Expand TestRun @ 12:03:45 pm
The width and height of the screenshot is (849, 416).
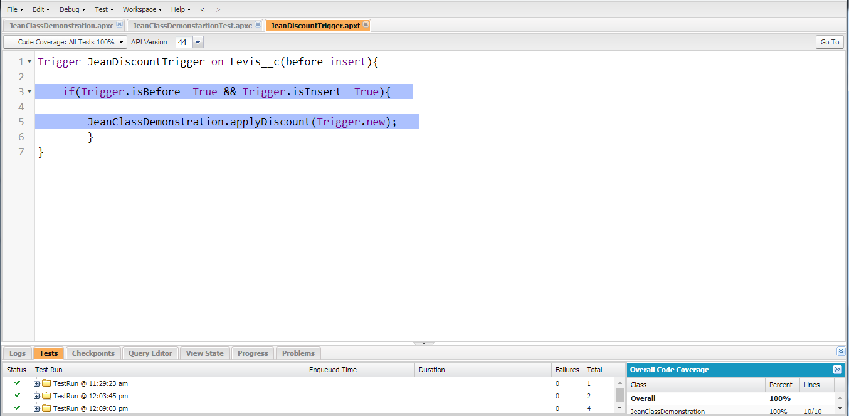click(x=36, y=395)
